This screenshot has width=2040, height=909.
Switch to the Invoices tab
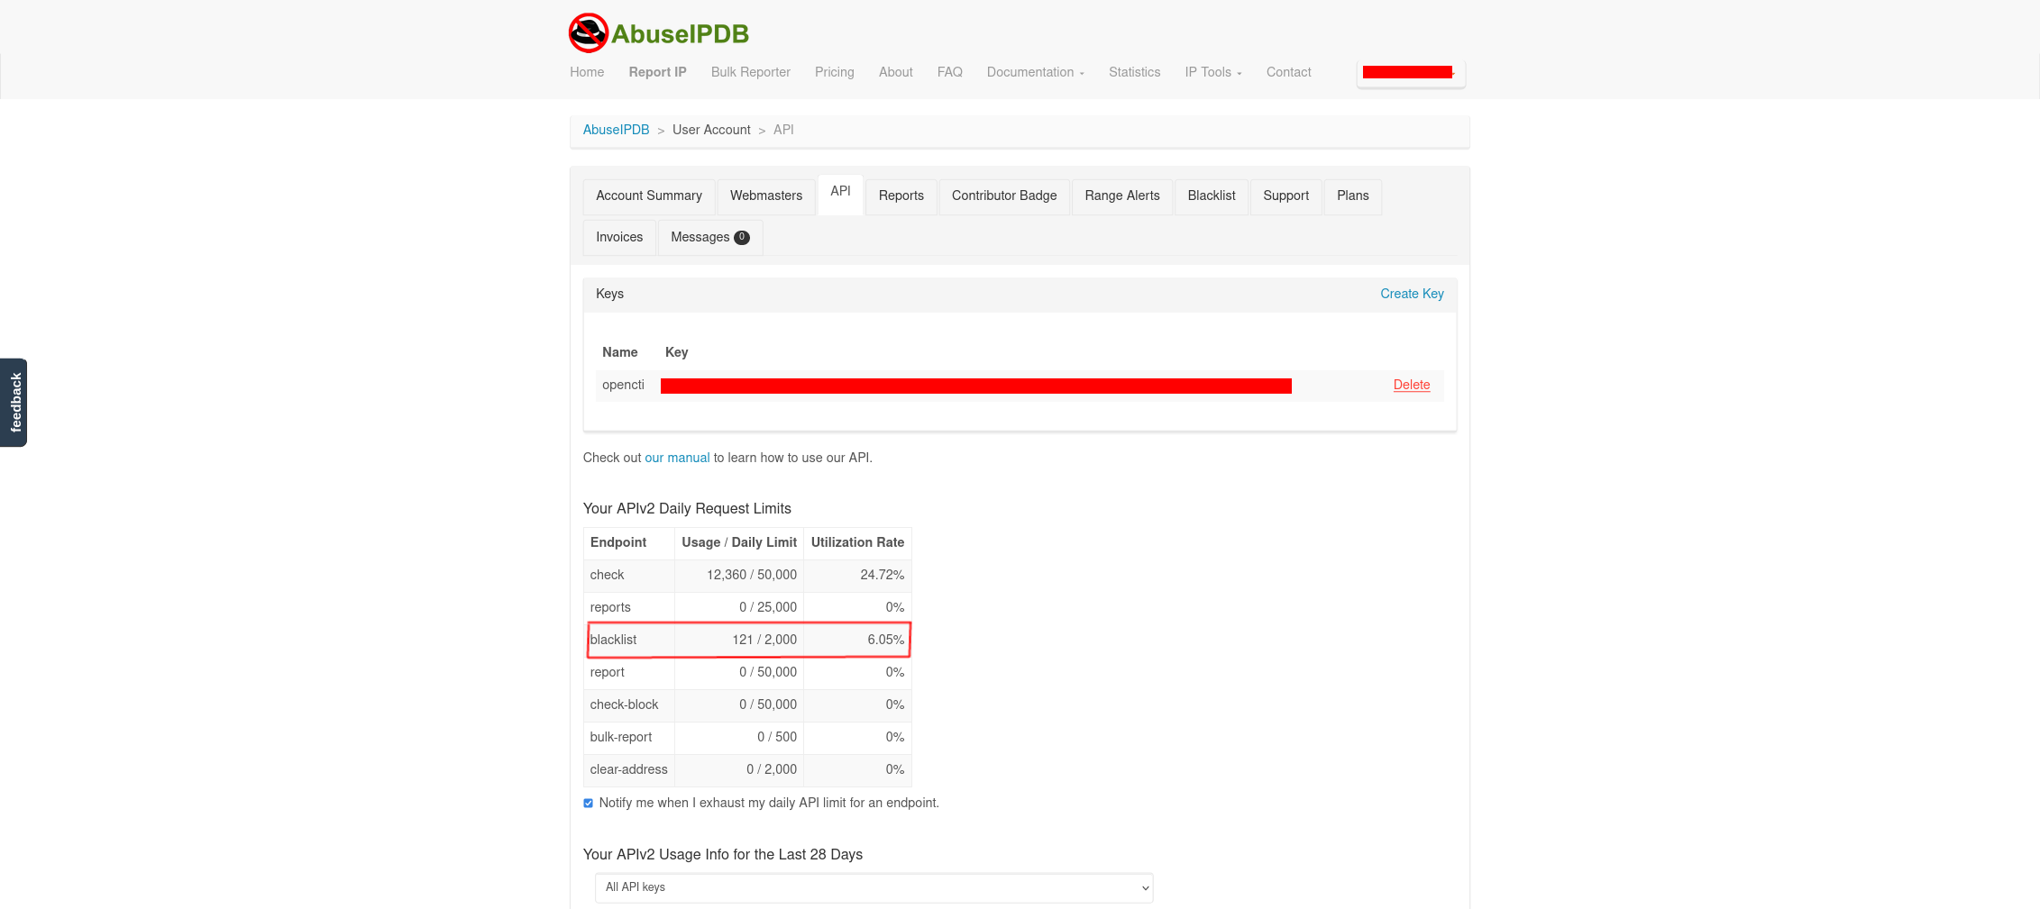click(619, 238)
